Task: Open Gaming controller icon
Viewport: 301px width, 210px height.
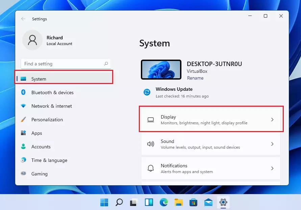Action: point(23,174)
